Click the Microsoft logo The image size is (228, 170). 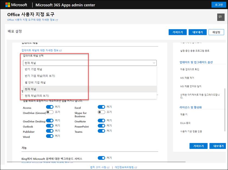point(16,5)
